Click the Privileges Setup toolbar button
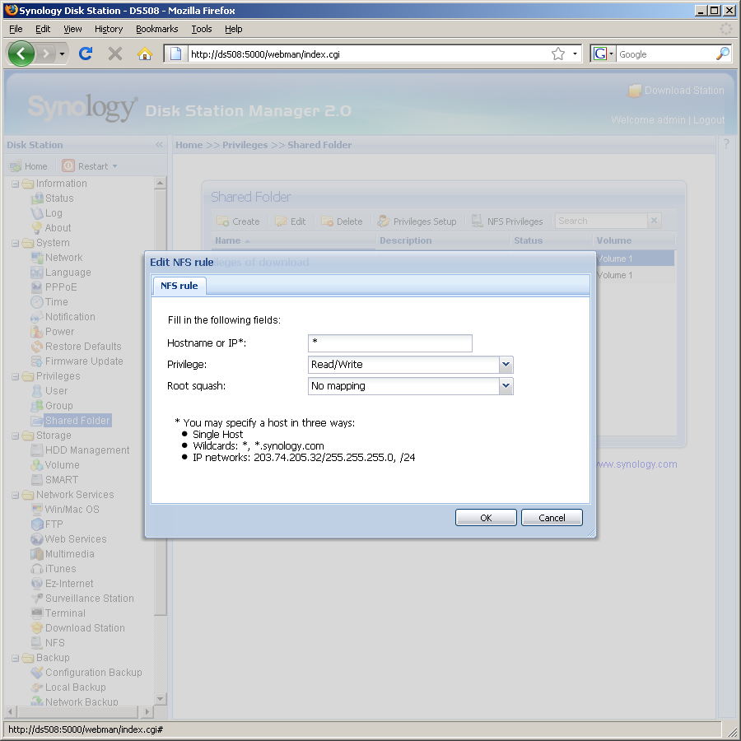The height and width of the screenshot is (741, 741). [417, 221]
